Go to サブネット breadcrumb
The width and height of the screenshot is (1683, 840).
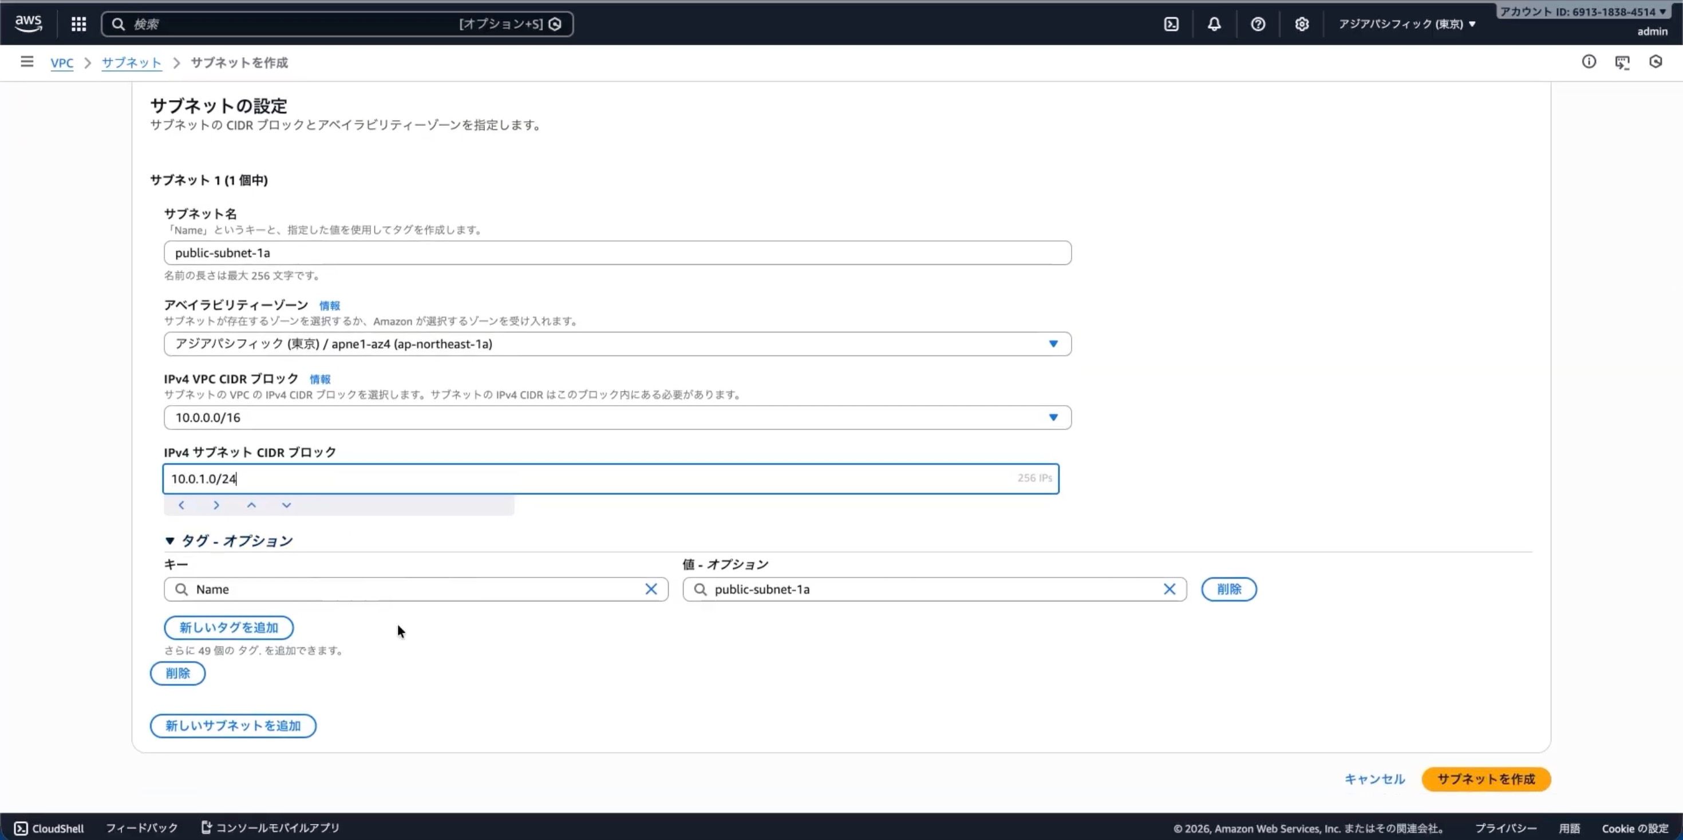(131, 63)
